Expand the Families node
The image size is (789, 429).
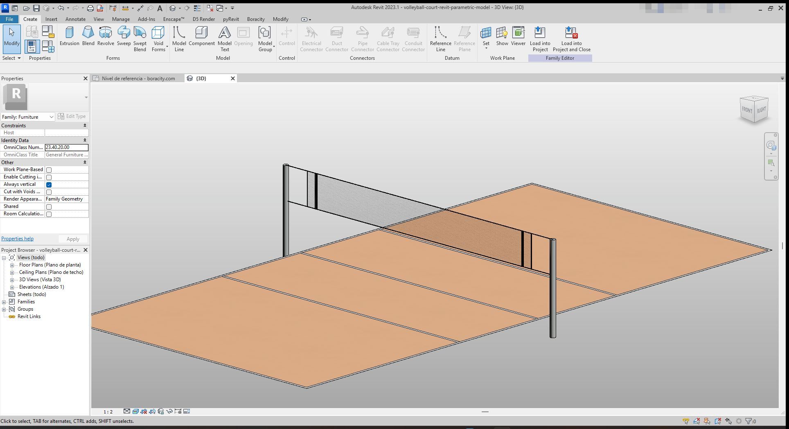pos(4,302)
